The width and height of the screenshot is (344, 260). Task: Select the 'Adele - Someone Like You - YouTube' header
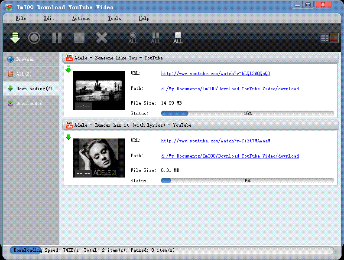201,58
